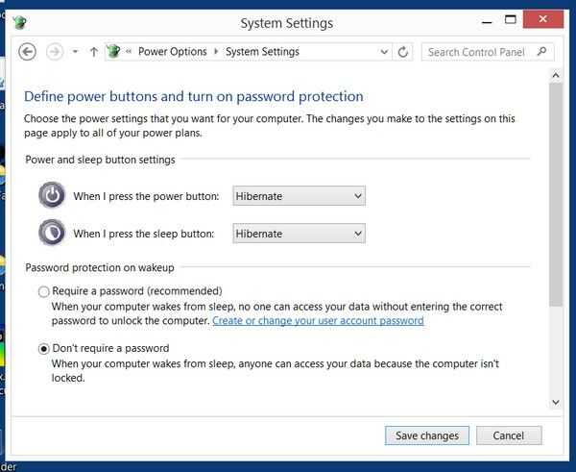
Task: Open the sleep button action dropdown
Action: [x=299, y=233]
